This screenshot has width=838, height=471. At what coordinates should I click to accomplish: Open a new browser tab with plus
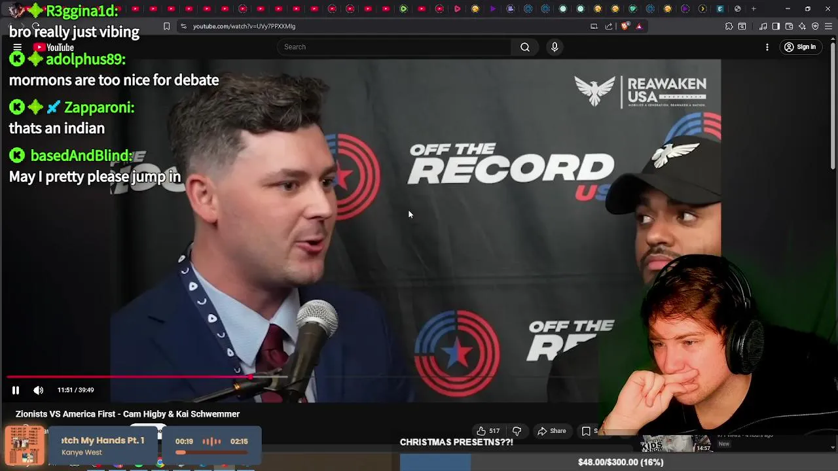754,9
